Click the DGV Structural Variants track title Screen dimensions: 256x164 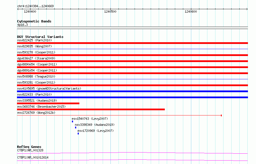40,37
